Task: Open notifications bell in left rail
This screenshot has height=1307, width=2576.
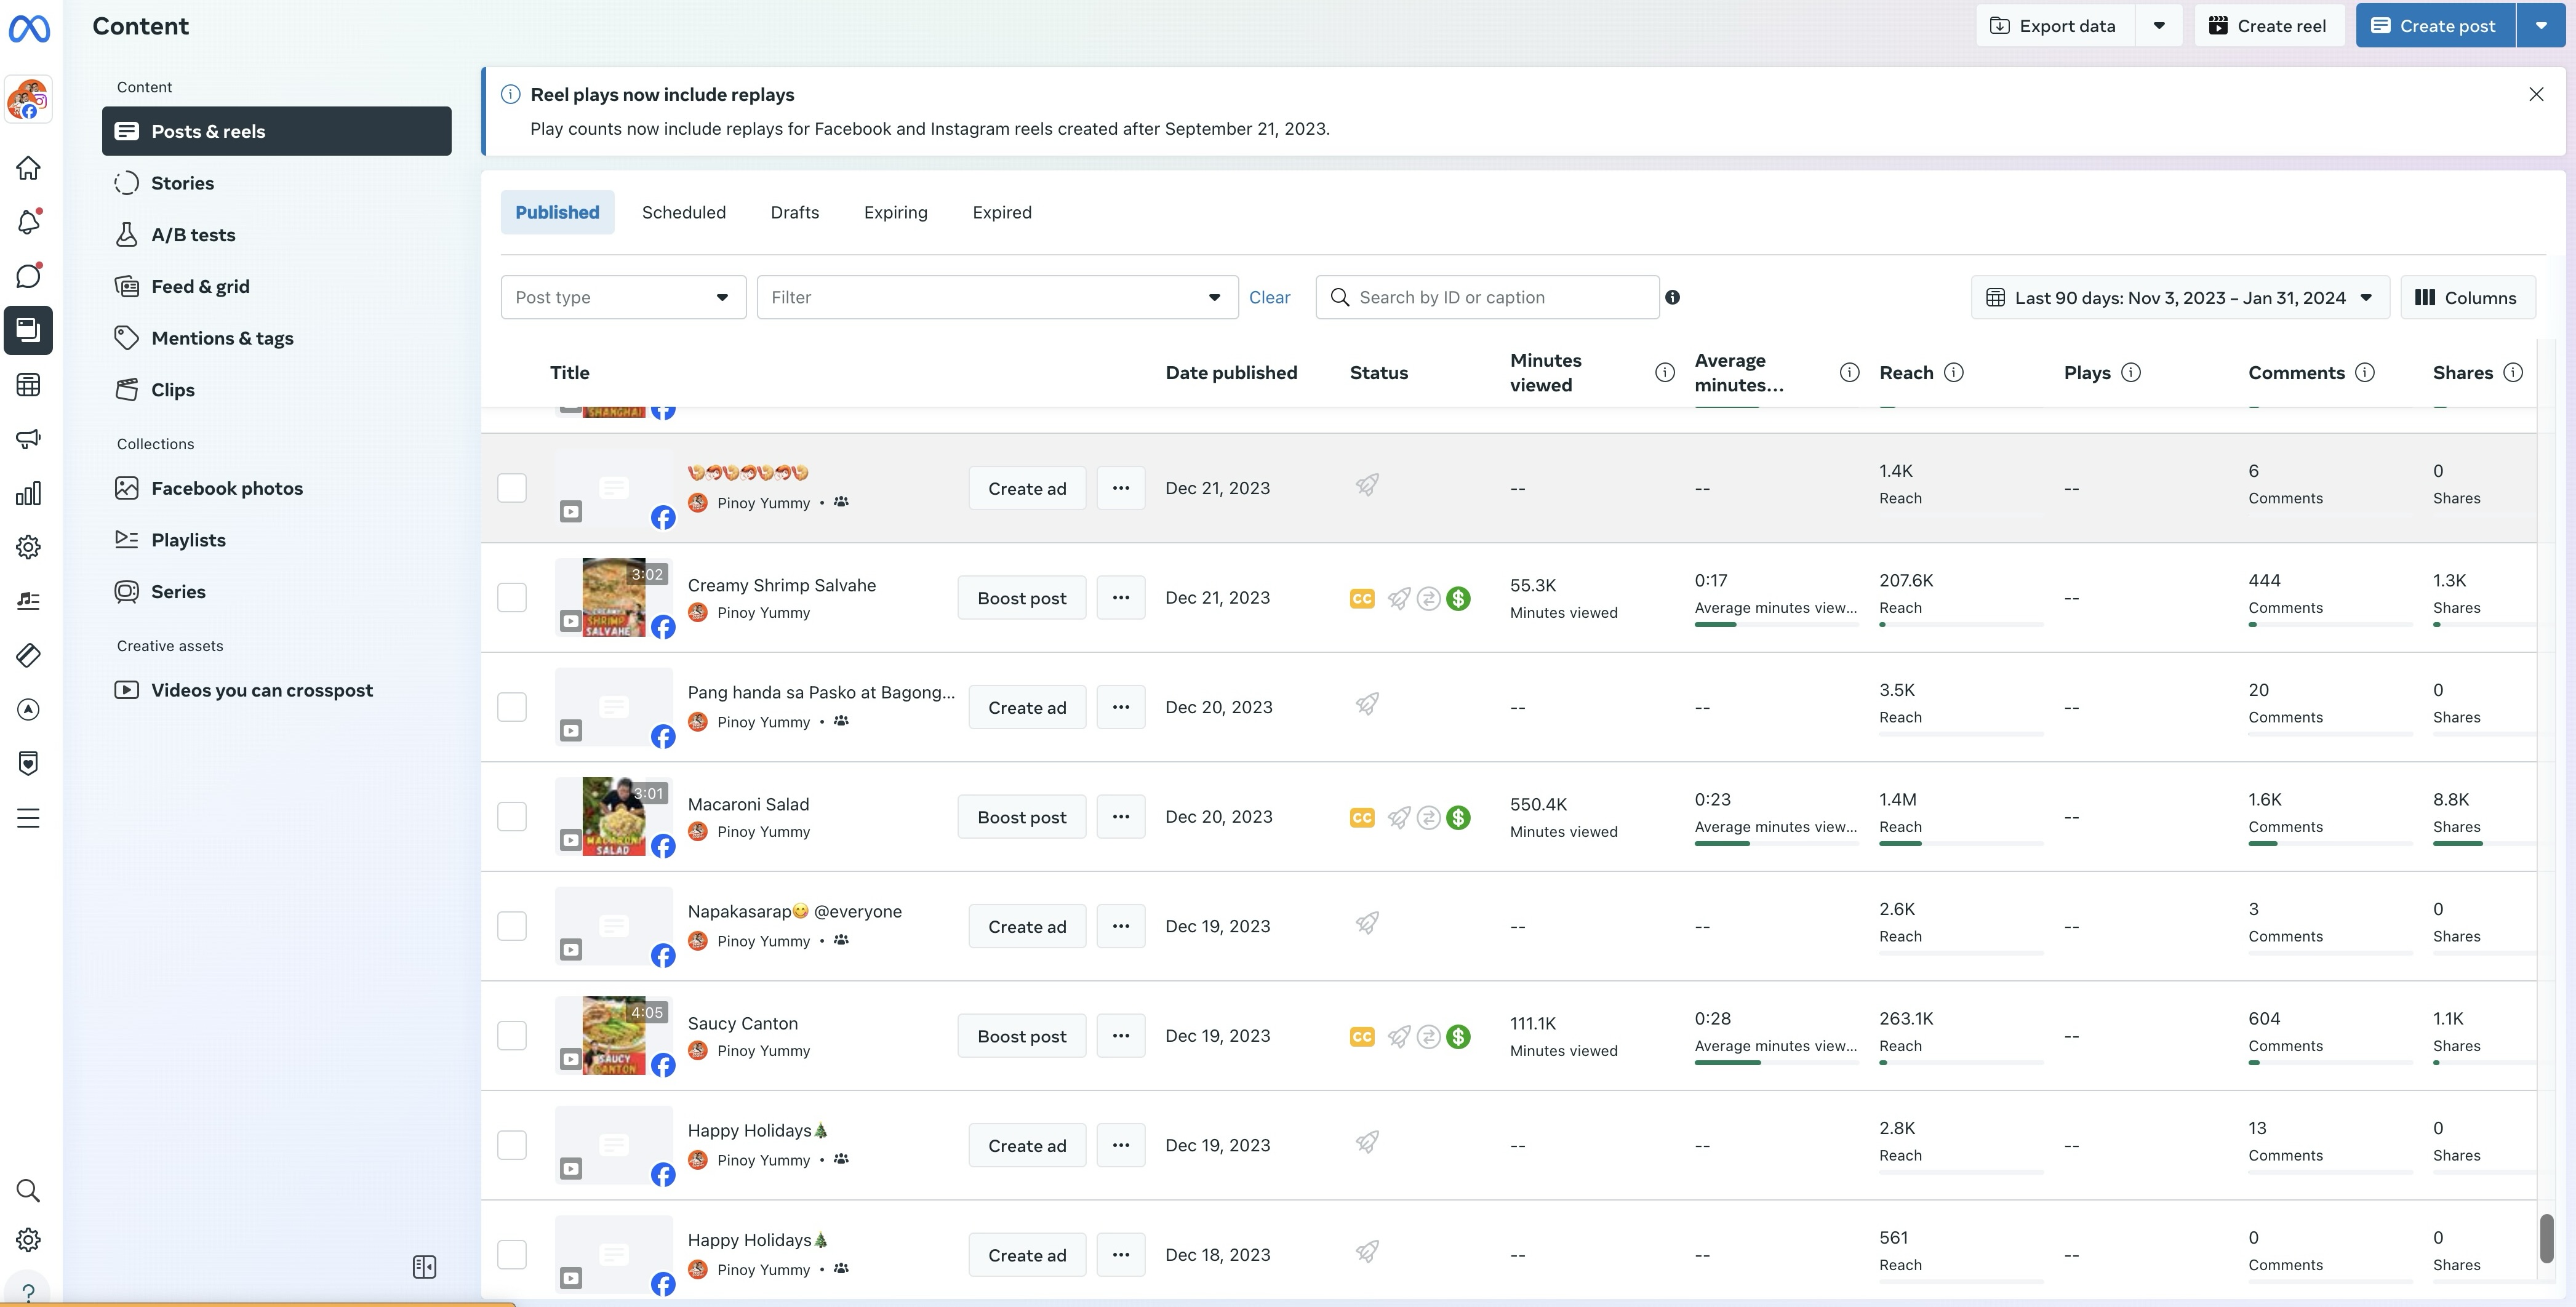Action: pyautogui.click(x=28, y=222)
